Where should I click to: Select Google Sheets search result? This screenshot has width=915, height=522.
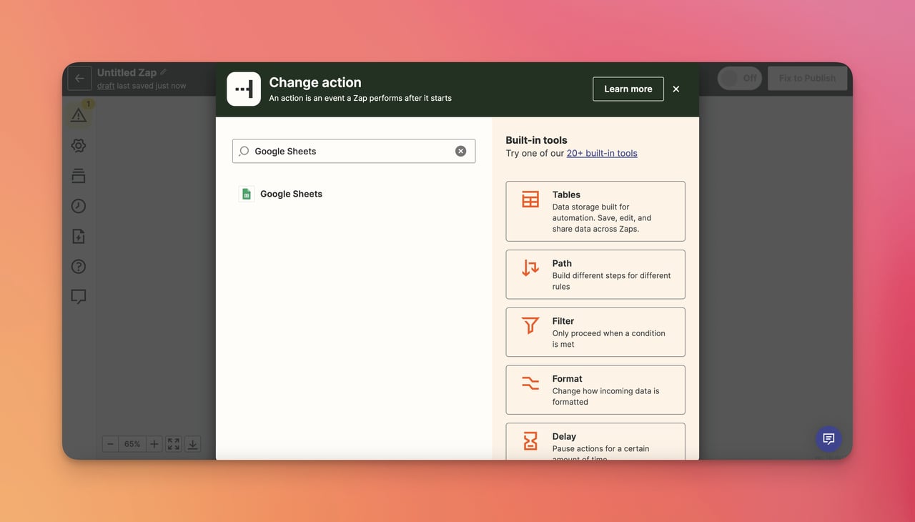(354, 194)
